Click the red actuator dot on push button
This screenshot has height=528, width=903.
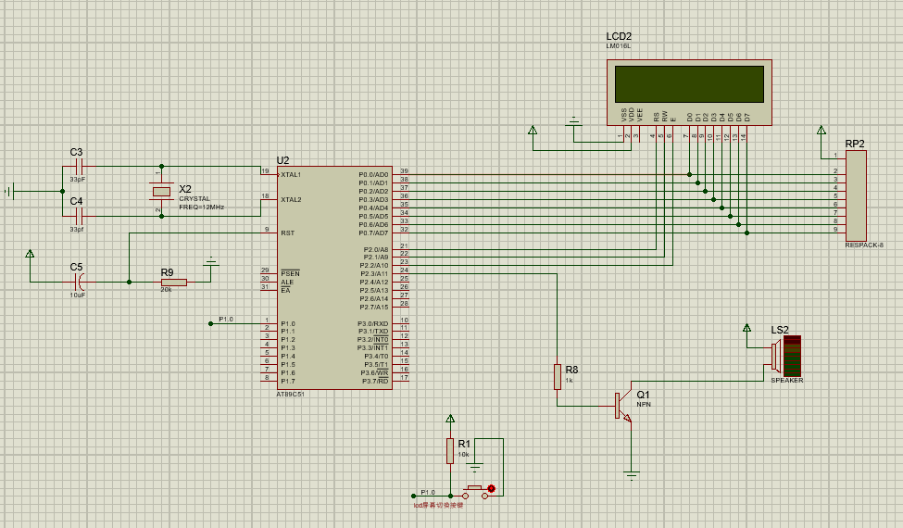coord(491,488)
